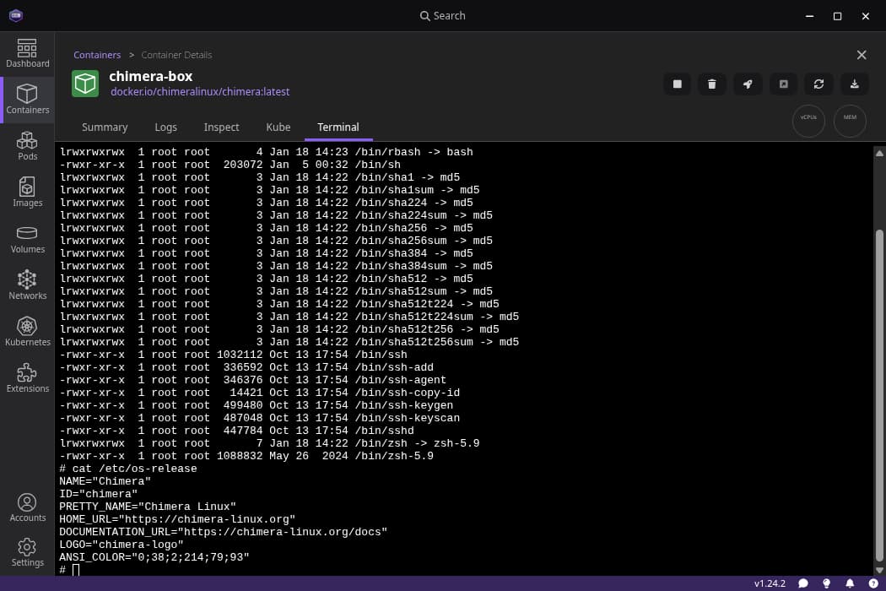Minimize the Podman Desktop window
The width and height of the screenshot is (886, 591).
(809, 16)
